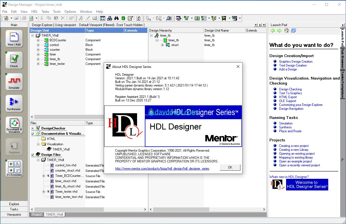
Task: Click the print toolbar icon
Action: [x=24, y=18]
